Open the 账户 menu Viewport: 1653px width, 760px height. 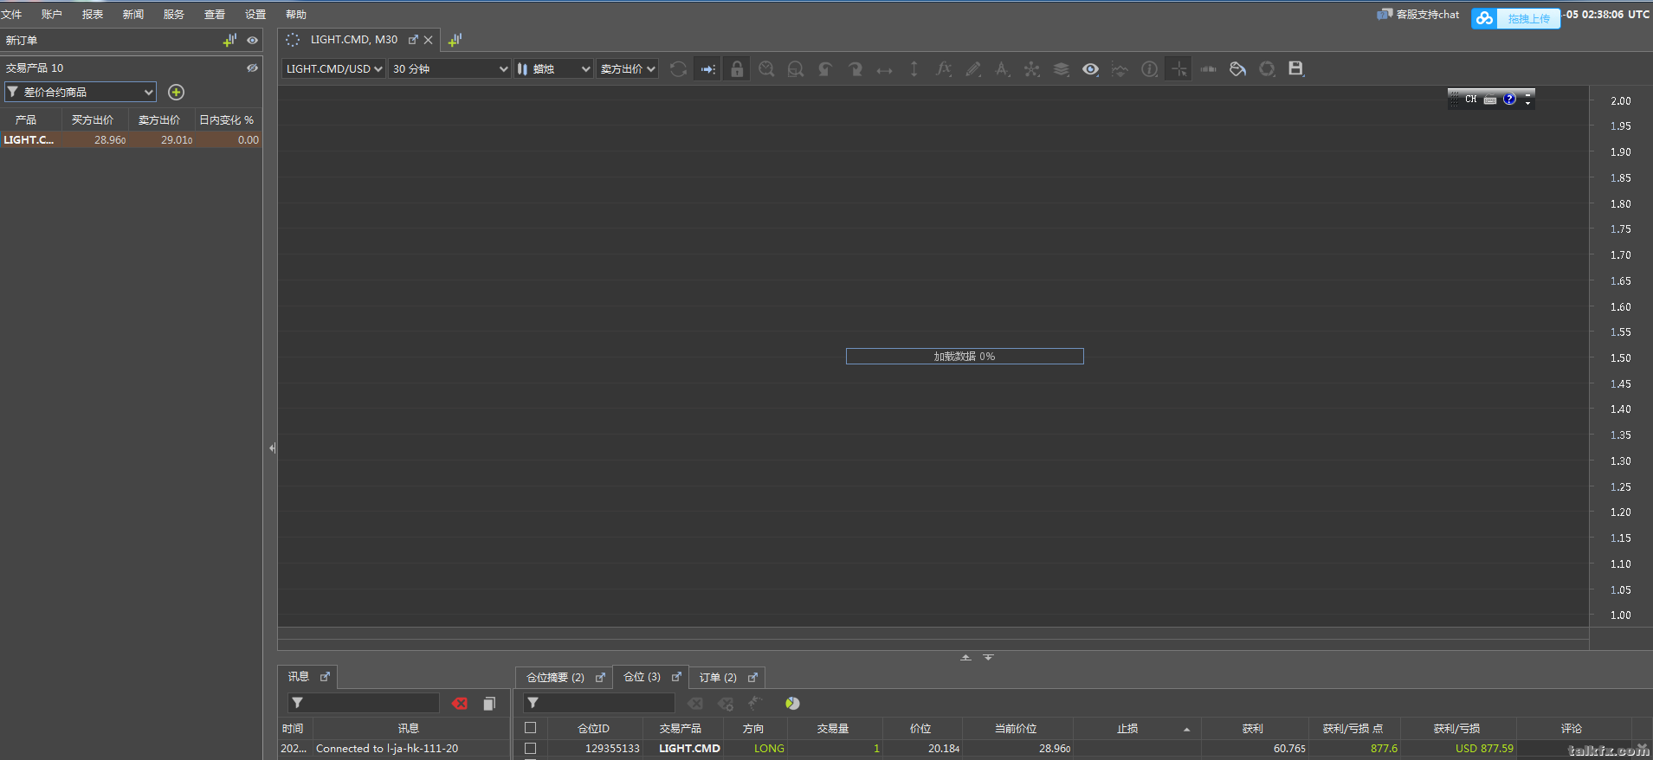click(52, 15)
